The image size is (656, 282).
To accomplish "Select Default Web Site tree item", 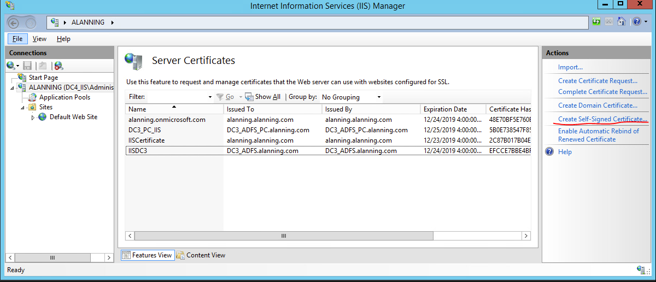I will 73,117.
